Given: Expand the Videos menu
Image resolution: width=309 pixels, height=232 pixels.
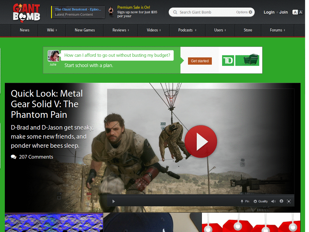Looking at the screenshot, I should coord(154,30).
